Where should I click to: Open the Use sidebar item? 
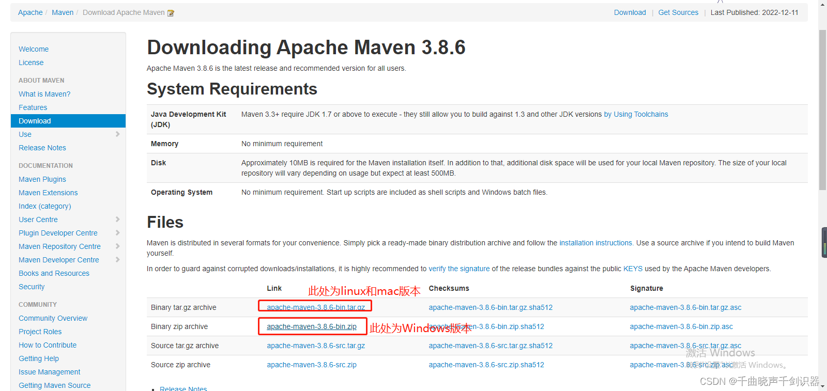(x=25, y=134)
